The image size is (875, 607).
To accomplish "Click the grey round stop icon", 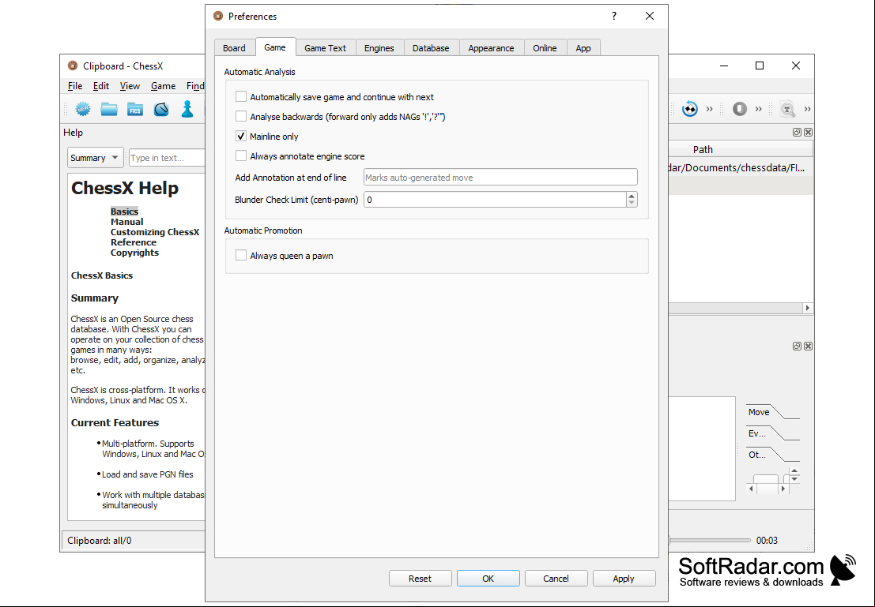I will (740, 109).
